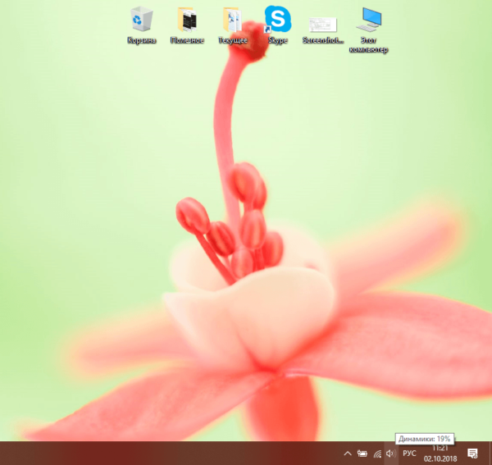Screen dimensions: 492x465
Task: Open the Action Center notifications icon
Action: pyautogui.click(x=472, y=454)
